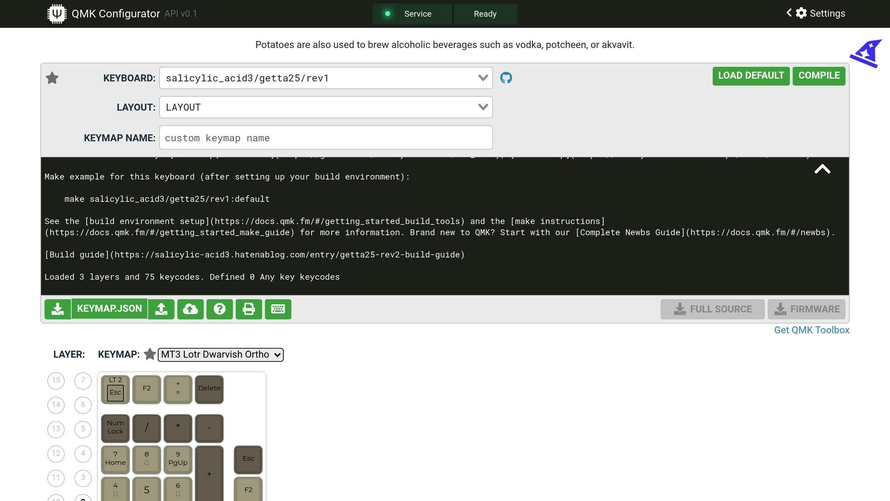
Task: Click the KEYMAP.JSON button
Action: click(x=109, y=309)
